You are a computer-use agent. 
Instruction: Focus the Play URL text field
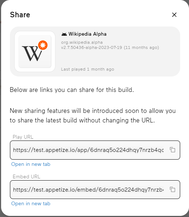[x=88, y=150]
